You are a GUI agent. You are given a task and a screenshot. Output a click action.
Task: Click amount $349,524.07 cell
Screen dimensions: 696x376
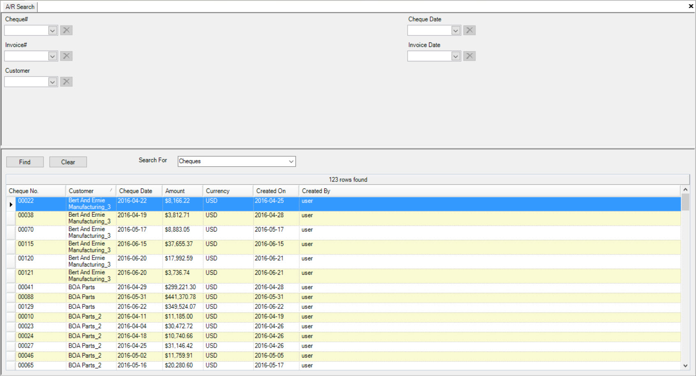click(183, 307)
